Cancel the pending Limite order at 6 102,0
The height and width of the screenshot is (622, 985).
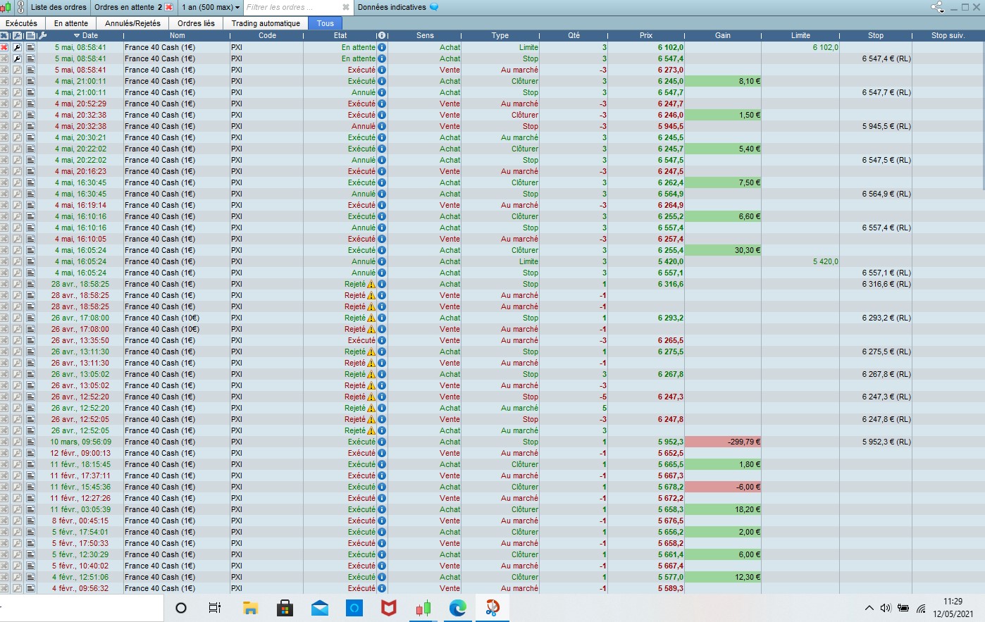(4, 47)
